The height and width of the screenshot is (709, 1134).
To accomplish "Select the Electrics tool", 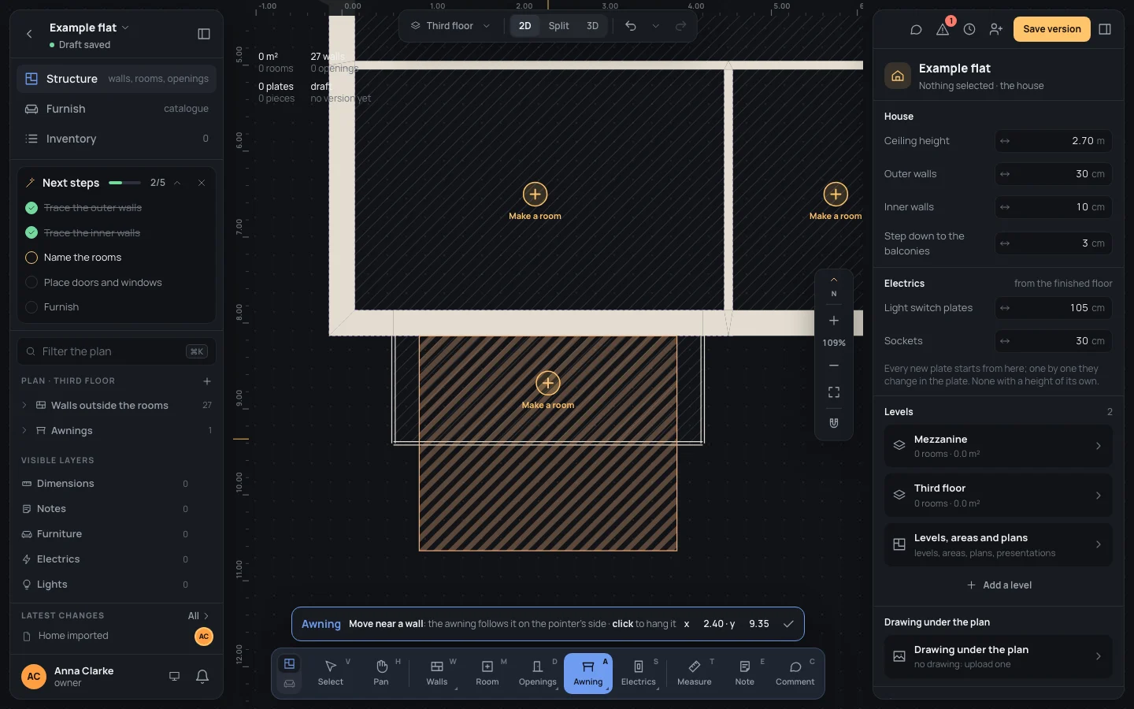I will coord(639,674).
